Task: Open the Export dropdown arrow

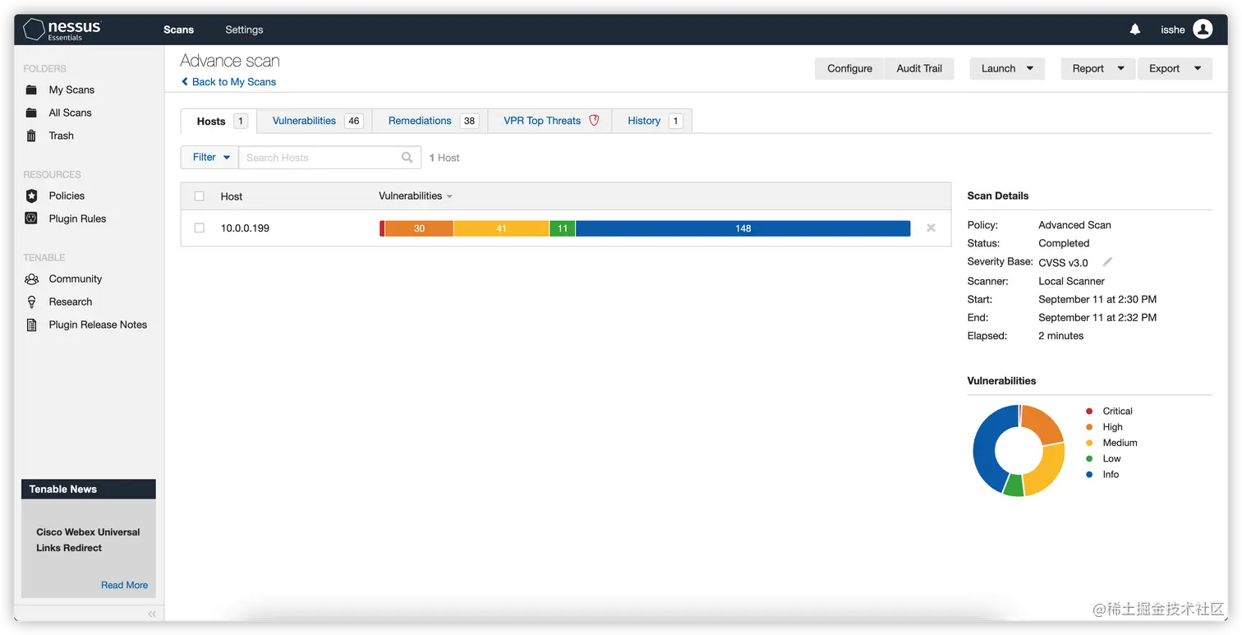Action: pyautogui.click(x=1197, y=69)
